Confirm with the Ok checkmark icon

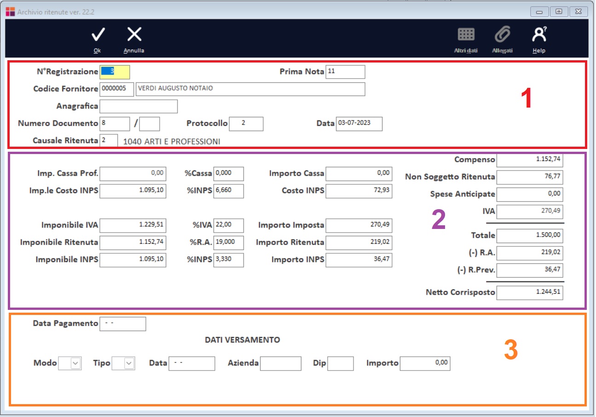(98, 34)
